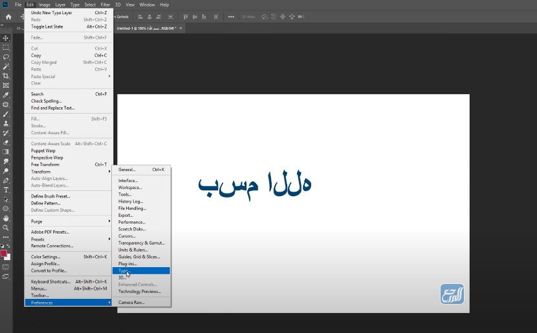Select the Eraser tool
The image size is (537, 333).
pos(6,143)
